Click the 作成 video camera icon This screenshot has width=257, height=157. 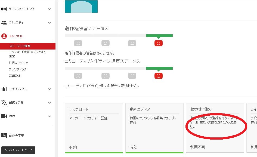pos(4,116)
